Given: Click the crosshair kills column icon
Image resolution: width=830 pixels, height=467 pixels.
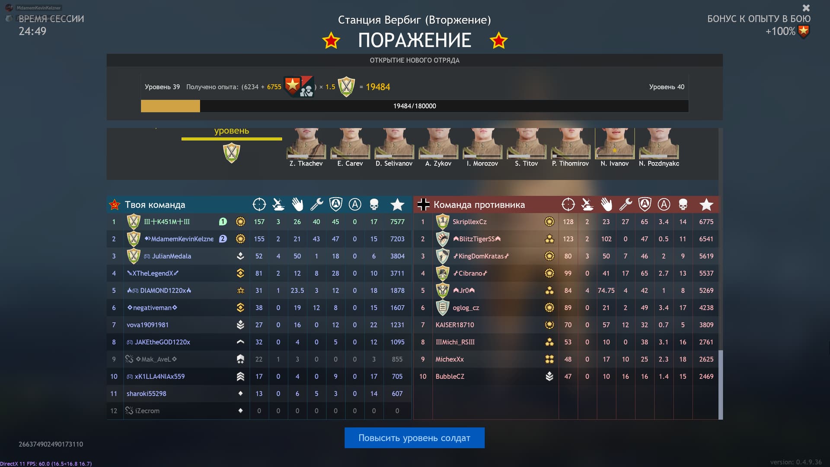Looking at the screenshot, I should [259, 204].
